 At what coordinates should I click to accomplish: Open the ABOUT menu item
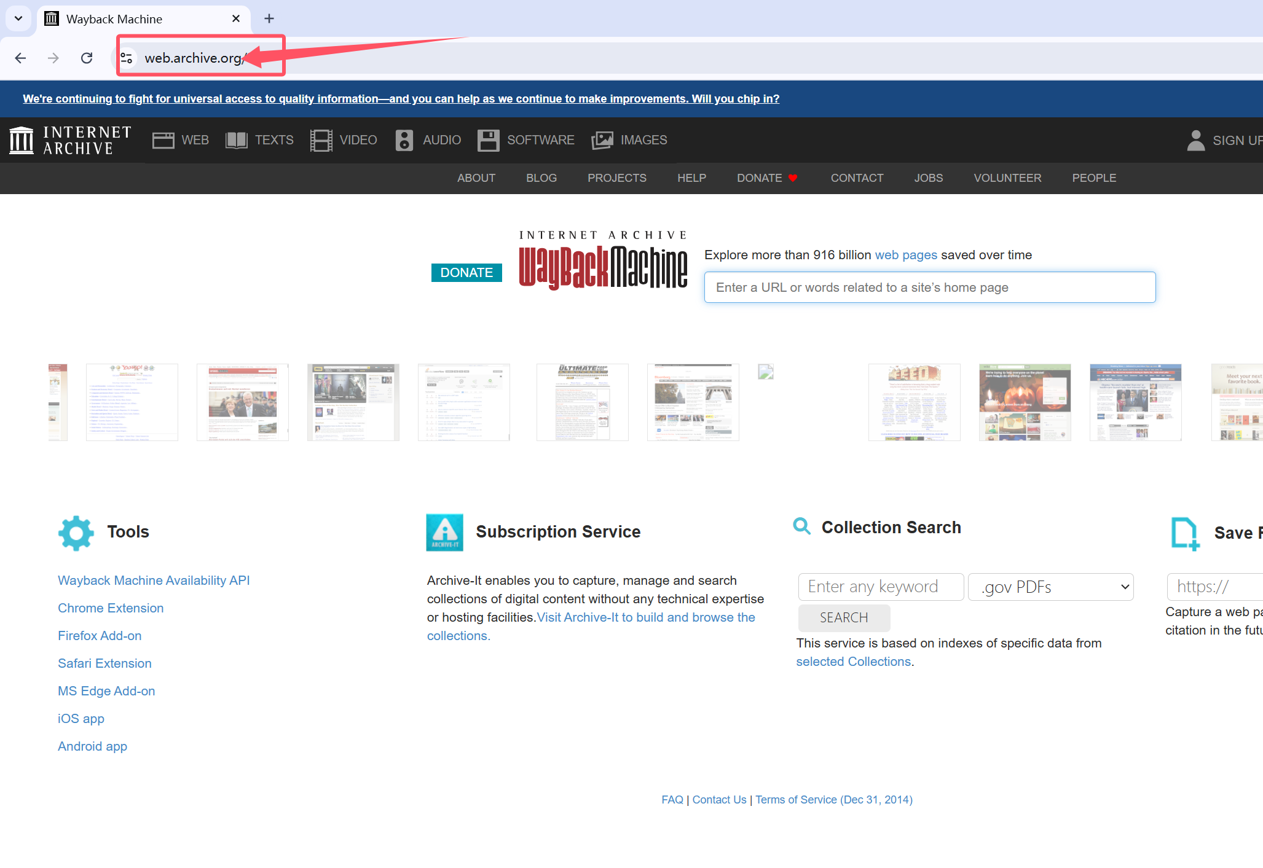tap(476, 178)
